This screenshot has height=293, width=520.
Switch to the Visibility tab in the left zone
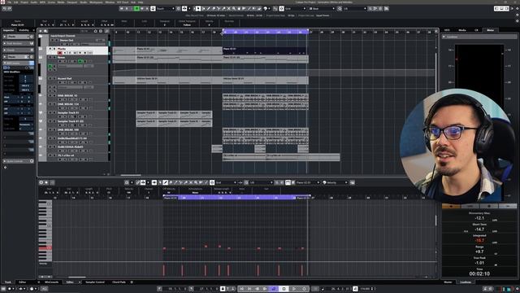(x=24, y=30)
